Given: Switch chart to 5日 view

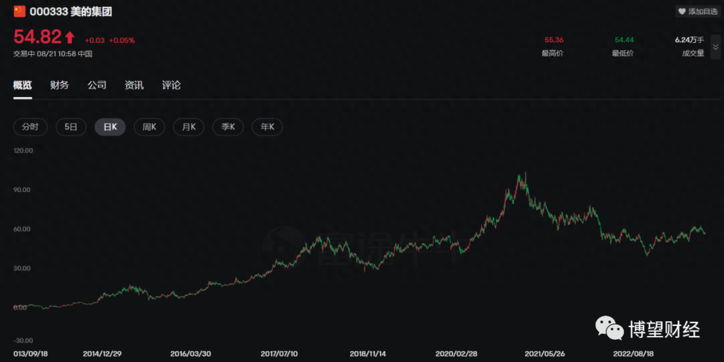Looking at the screenshot, I should 70,126.
